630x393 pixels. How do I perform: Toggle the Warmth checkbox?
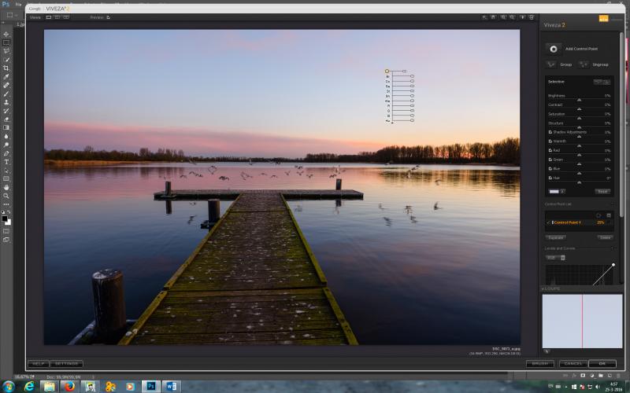pyautogui.click(x=550, y=141)
